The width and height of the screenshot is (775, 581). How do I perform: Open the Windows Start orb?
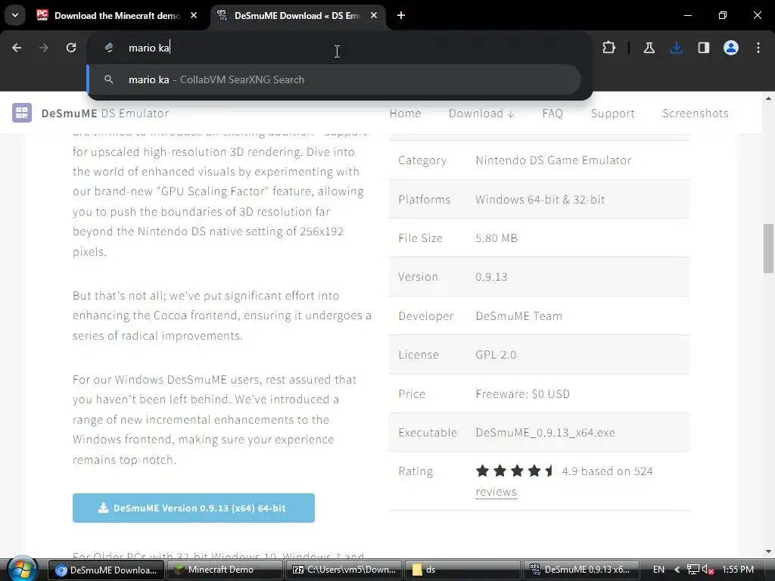(x=22, y=569)
